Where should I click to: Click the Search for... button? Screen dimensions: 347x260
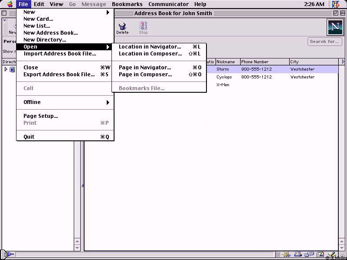click(324, 42)
